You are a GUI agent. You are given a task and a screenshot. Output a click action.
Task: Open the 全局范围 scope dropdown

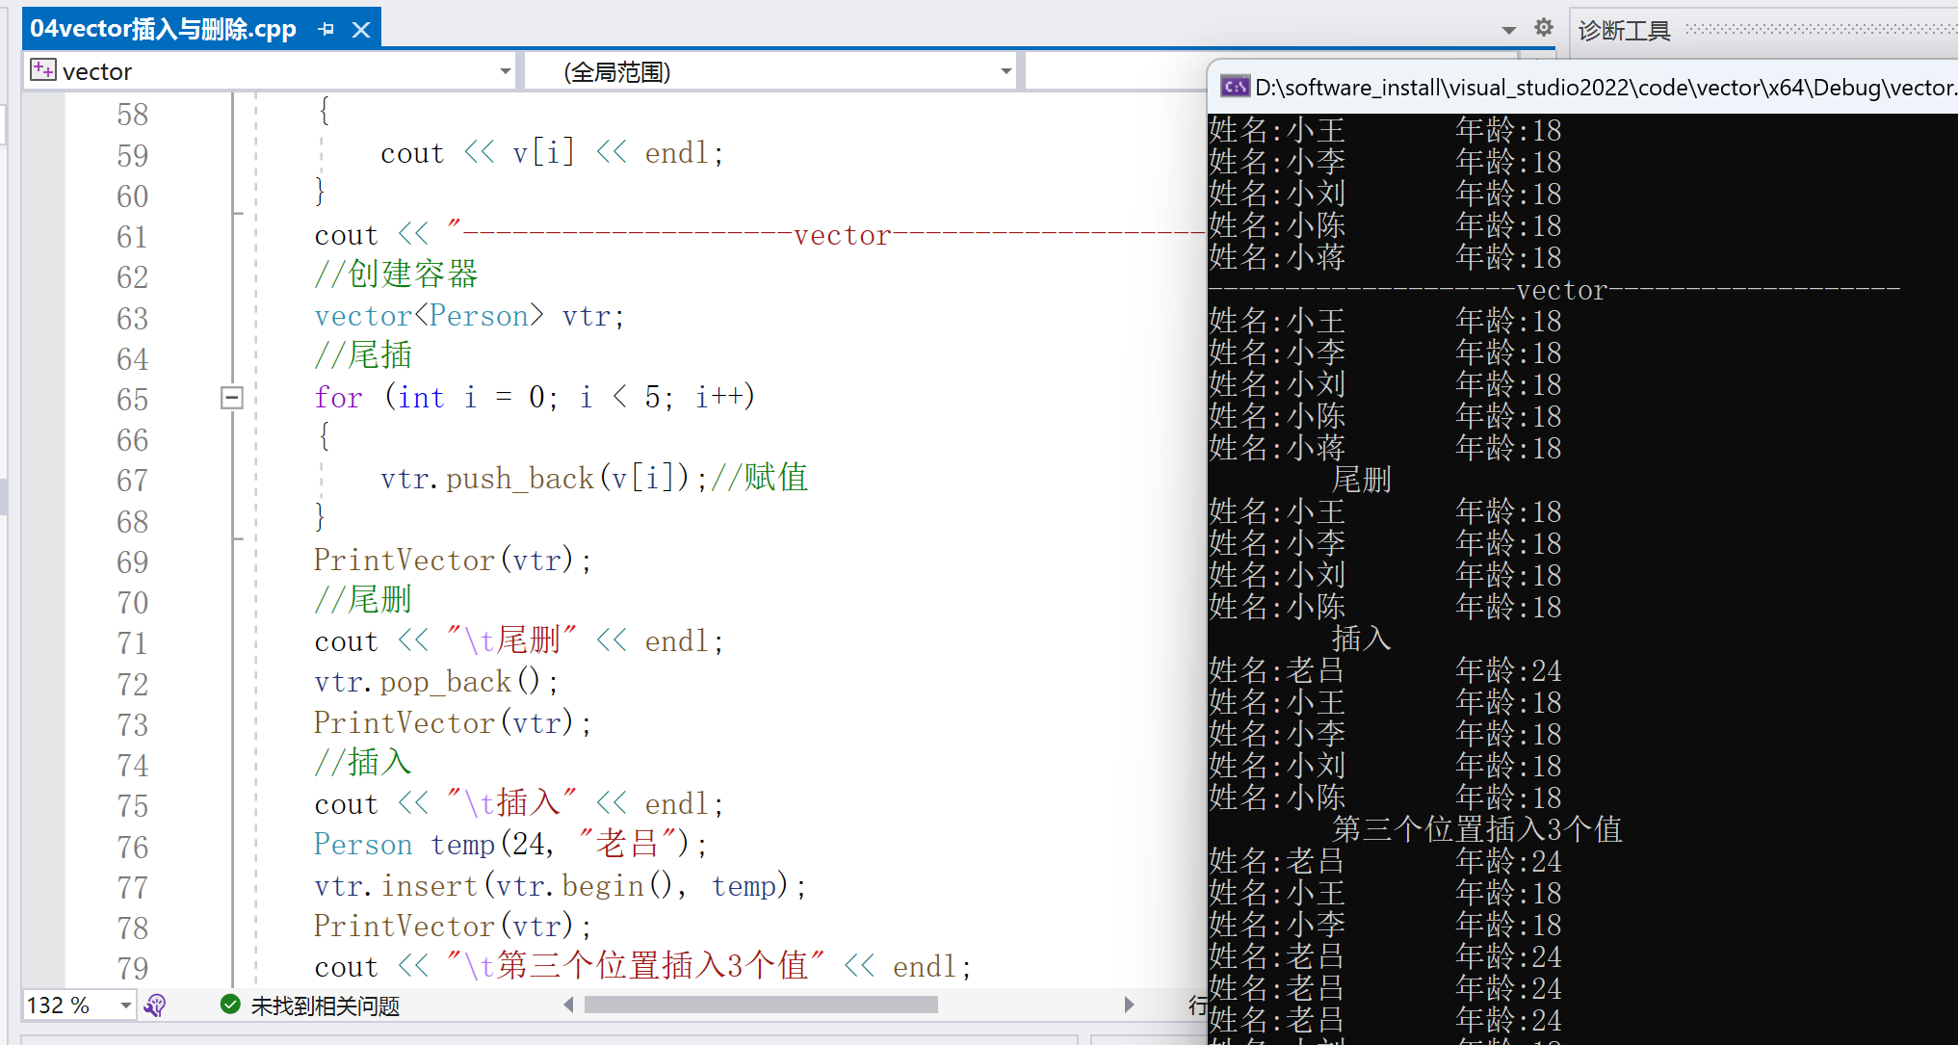coord(1005,71)
